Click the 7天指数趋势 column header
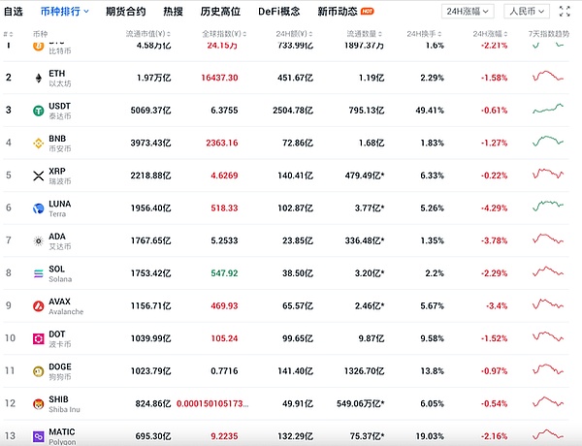This screenshot has height=446, width=582. 549,34
